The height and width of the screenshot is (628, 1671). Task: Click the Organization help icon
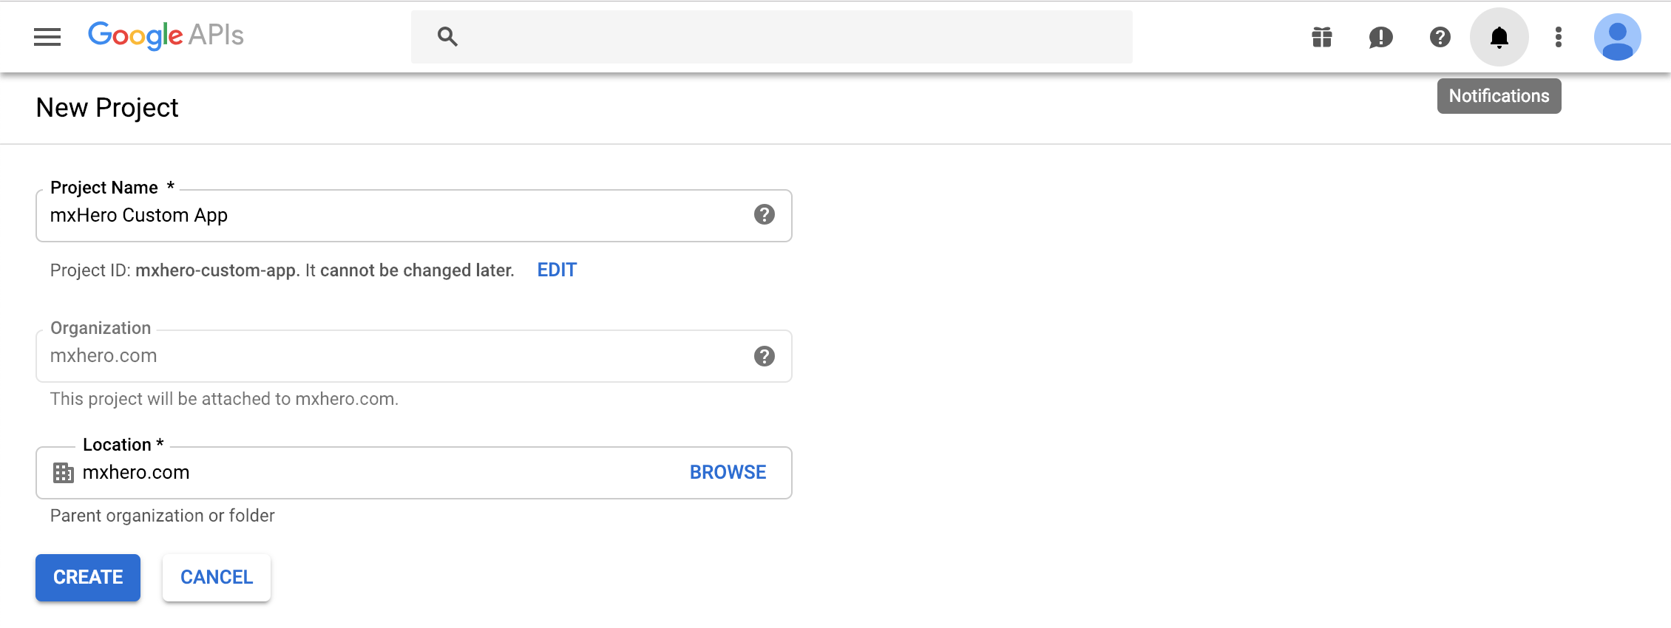(765, 356)
